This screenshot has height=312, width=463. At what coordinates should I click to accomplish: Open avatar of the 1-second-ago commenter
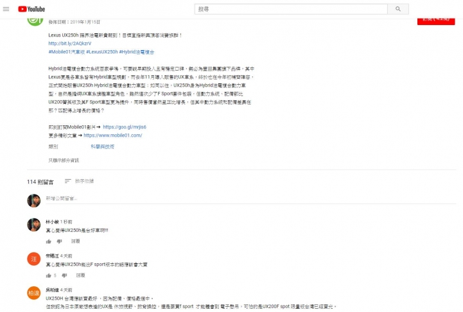34,225
